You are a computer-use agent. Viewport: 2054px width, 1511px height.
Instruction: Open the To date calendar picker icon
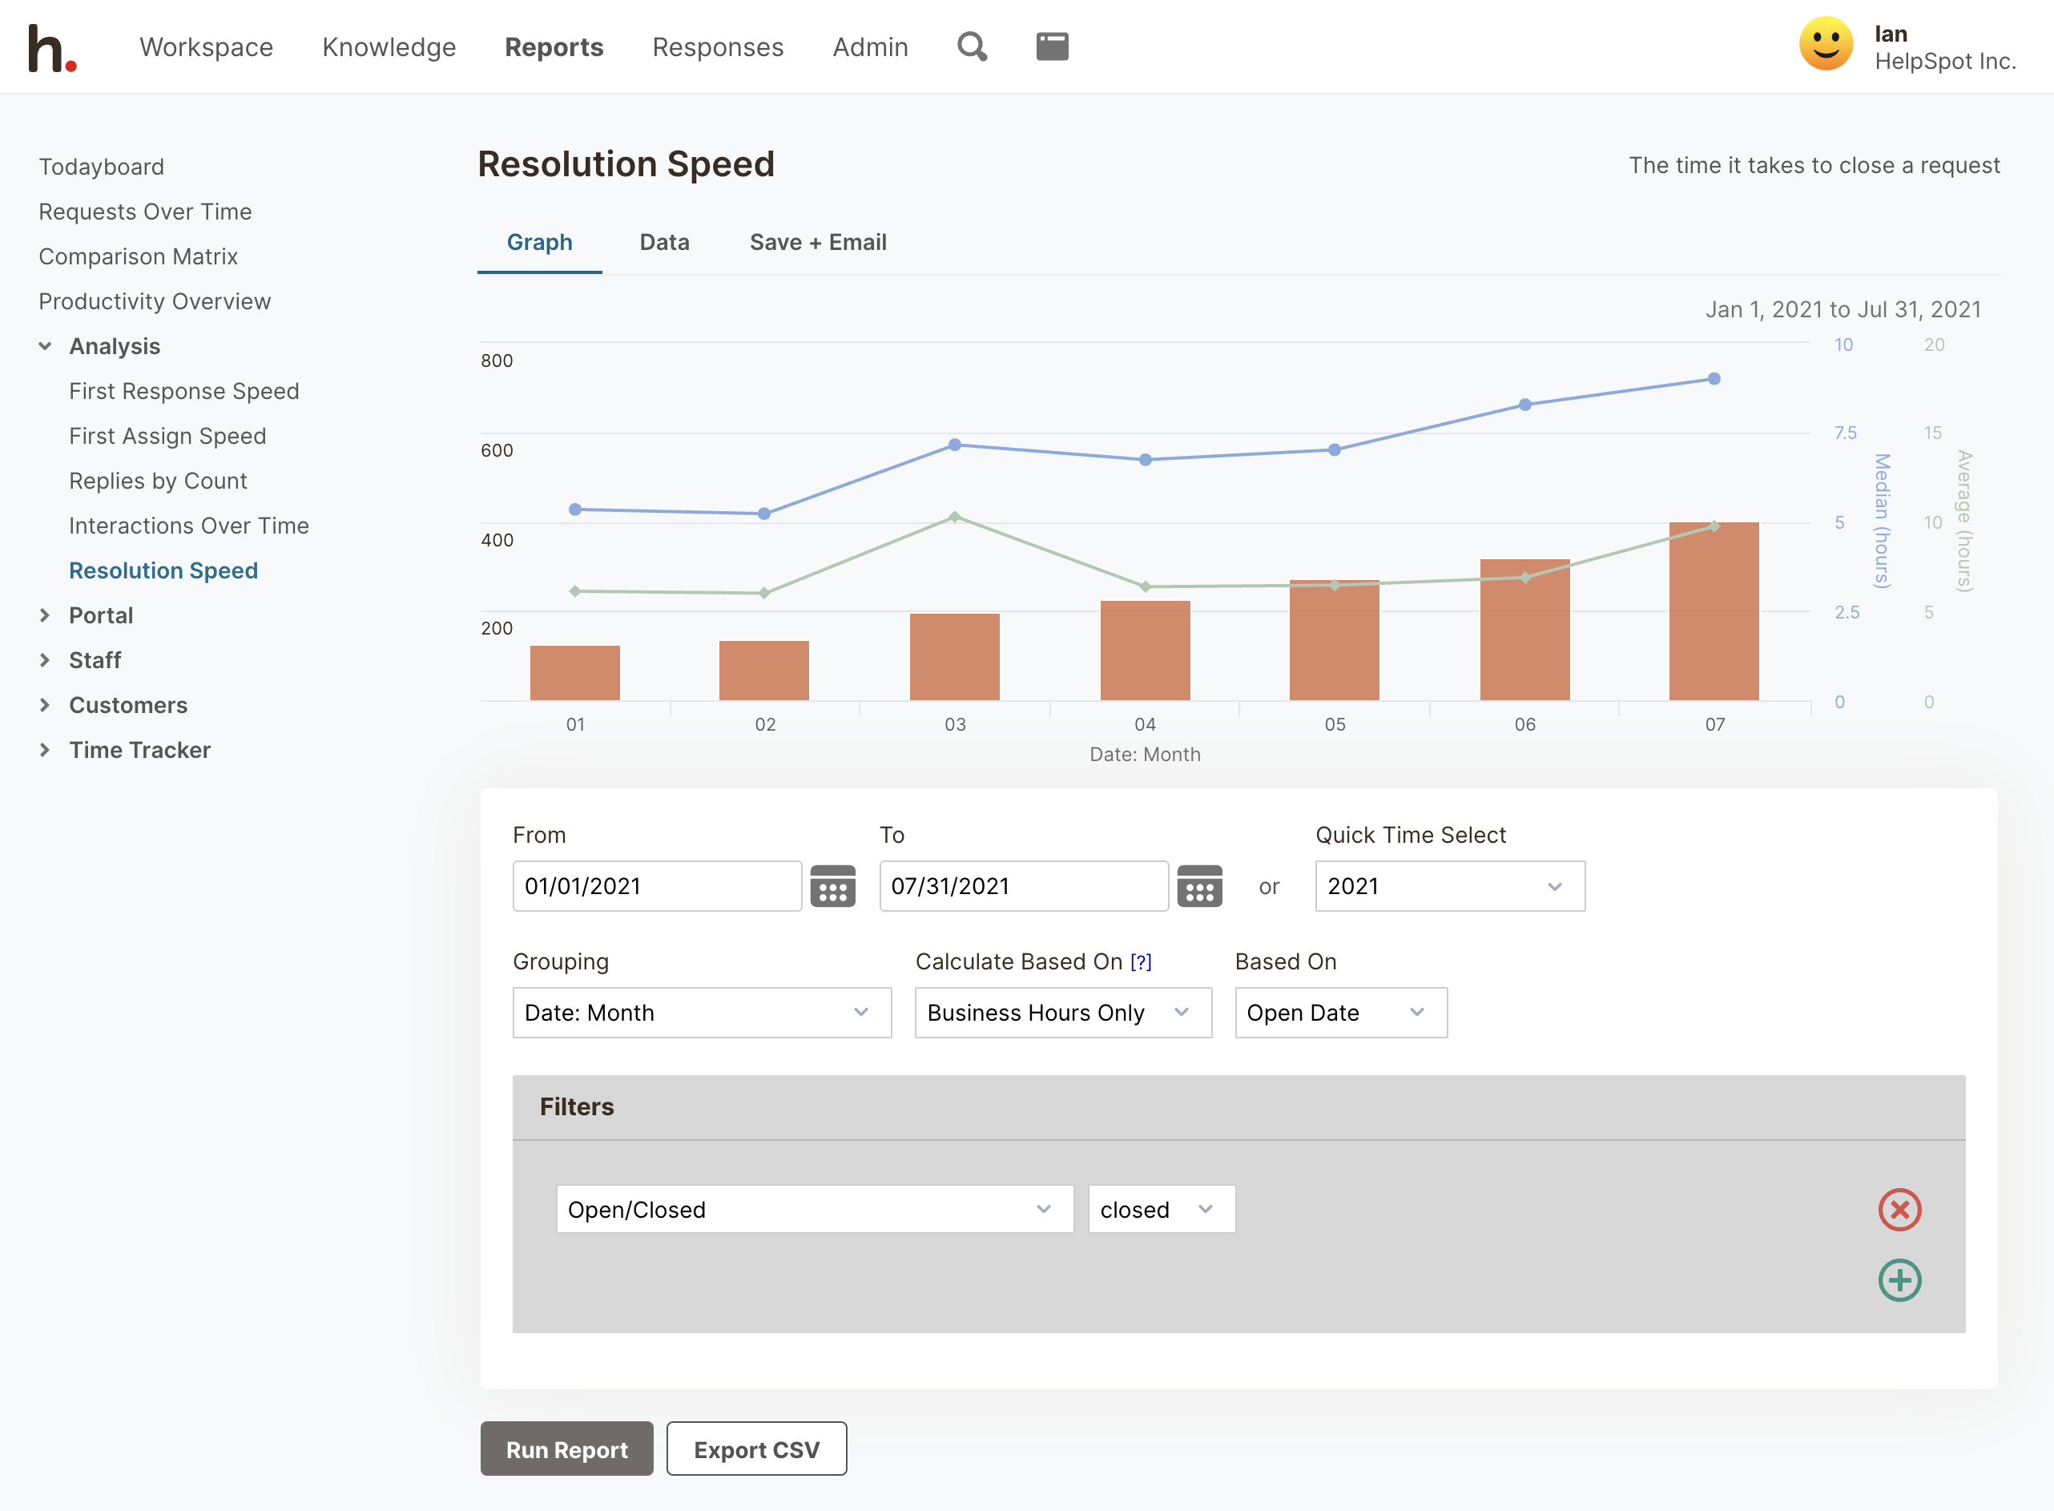[x=1199, y=886]
